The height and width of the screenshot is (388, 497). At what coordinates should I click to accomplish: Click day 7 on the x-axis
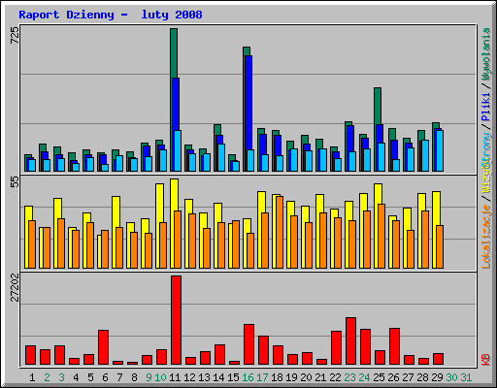tap(119, 377)
